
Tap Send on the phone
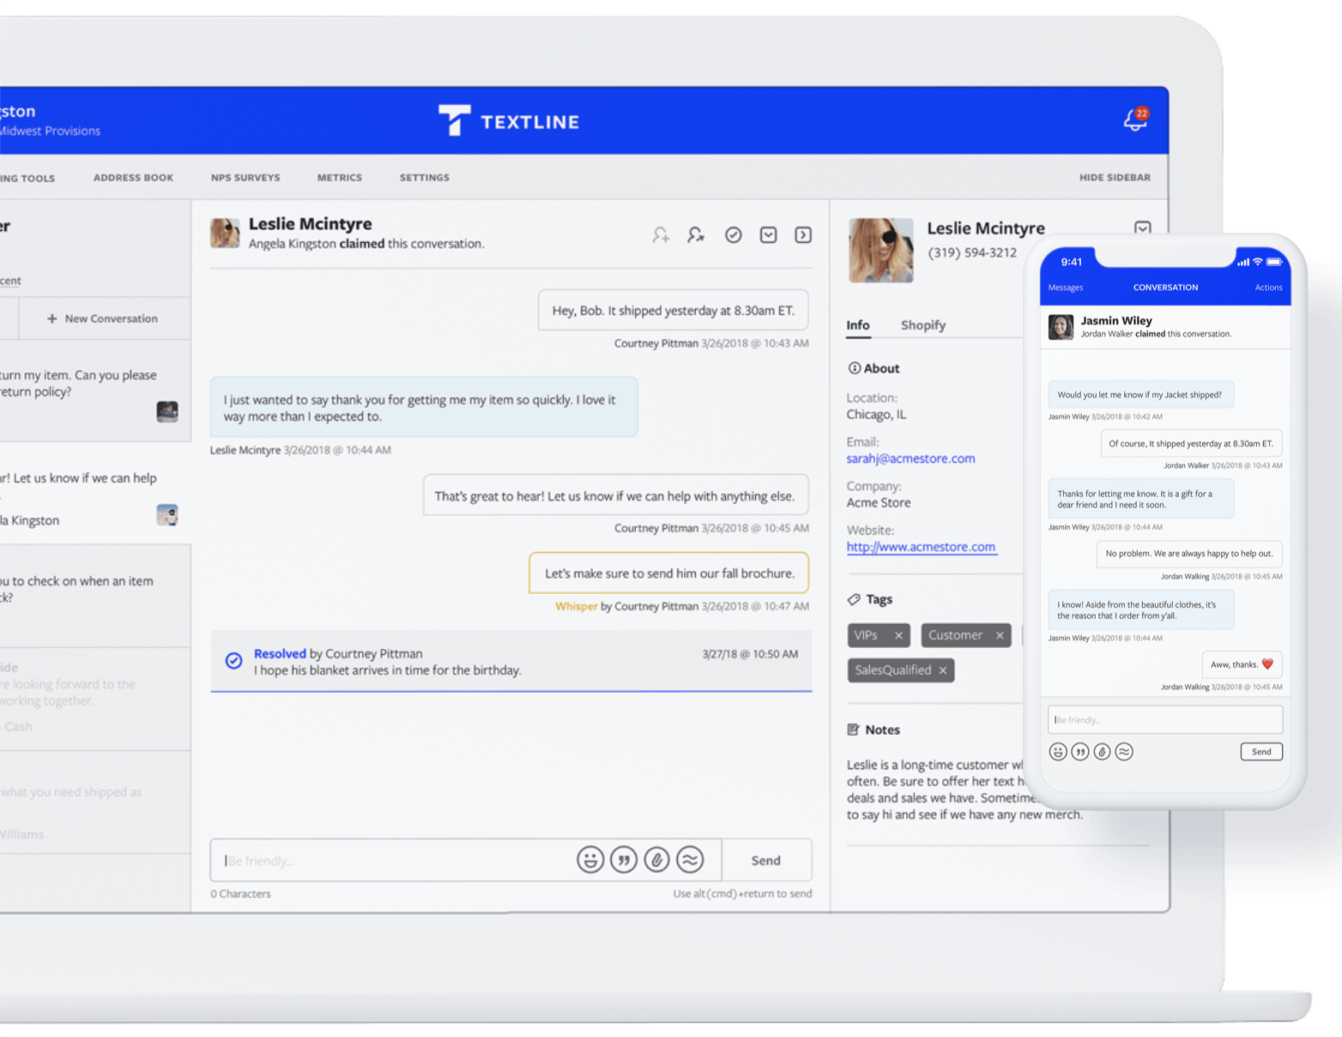point(1261,752)
